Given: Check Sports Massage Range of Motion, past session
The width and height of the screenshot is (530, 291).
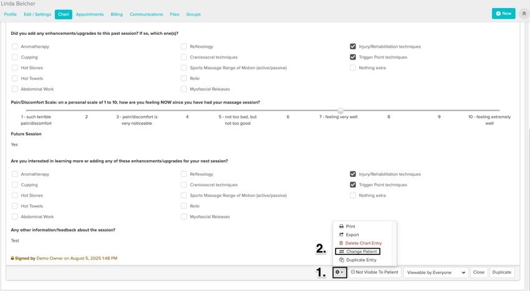Looking at the screenshot, I should click(184, 68).
